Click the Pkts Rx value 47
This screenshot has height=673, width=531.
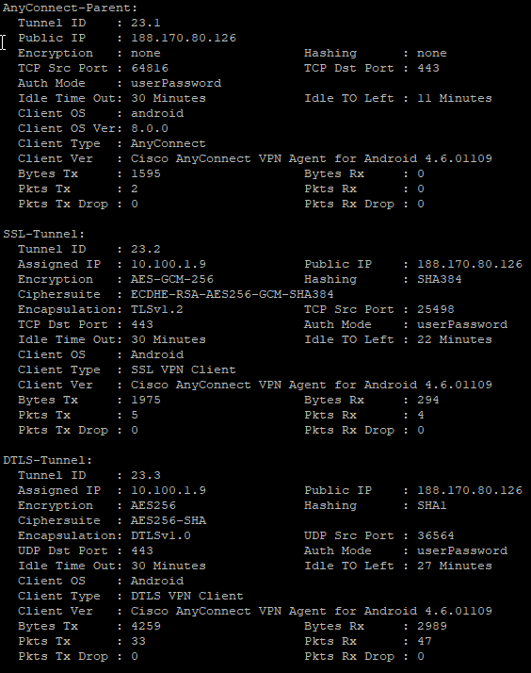[425, 641]
